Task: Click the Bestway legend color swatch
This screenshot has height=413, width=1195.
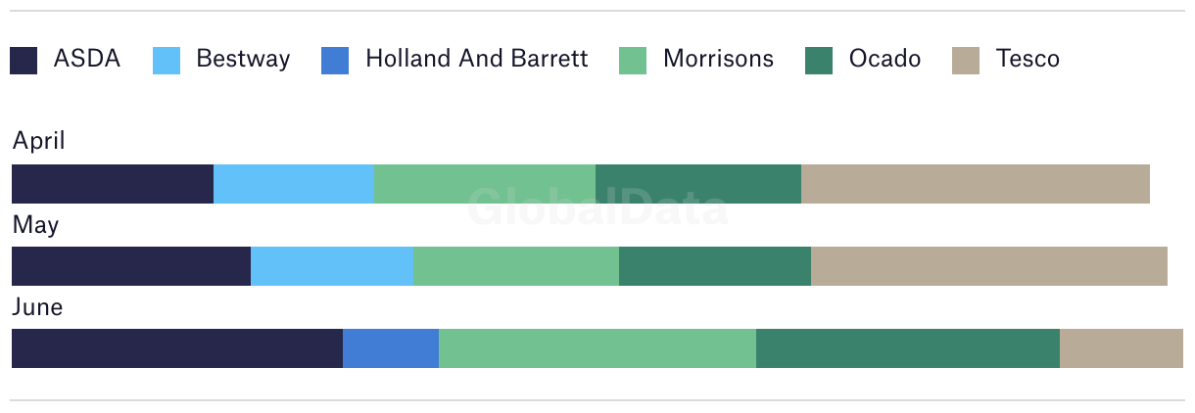Action: 167,61
